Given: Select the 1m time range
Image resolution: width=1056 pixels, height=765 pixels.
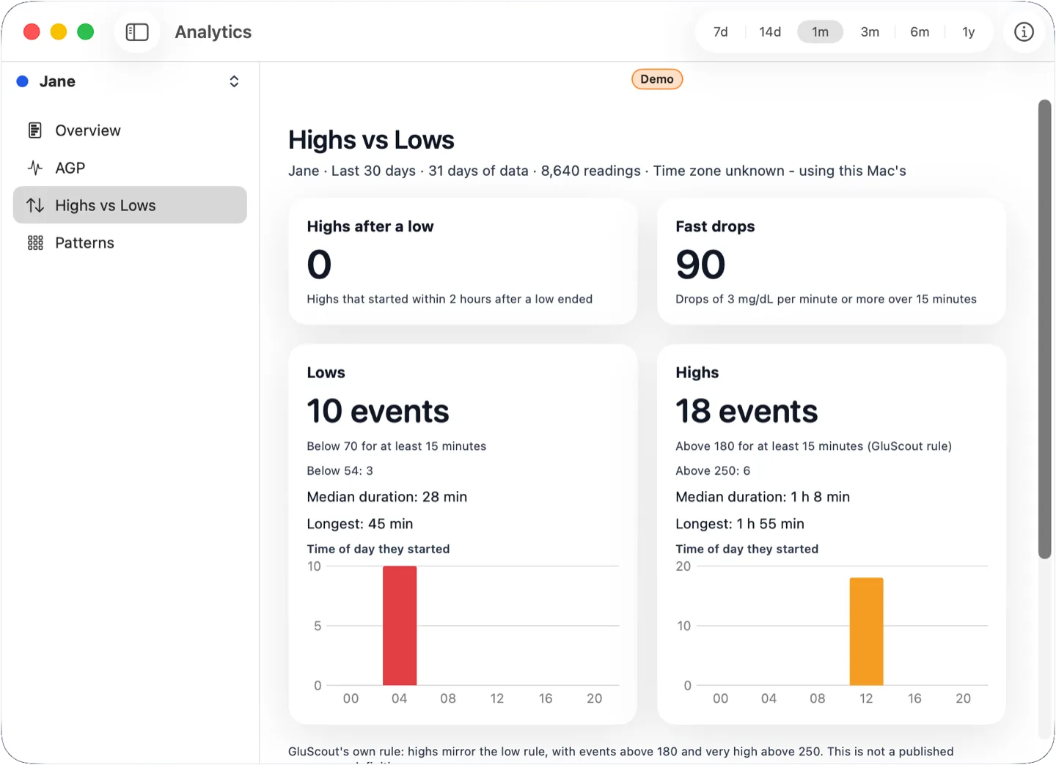Looking at the screenshot, I should point(820,32).
